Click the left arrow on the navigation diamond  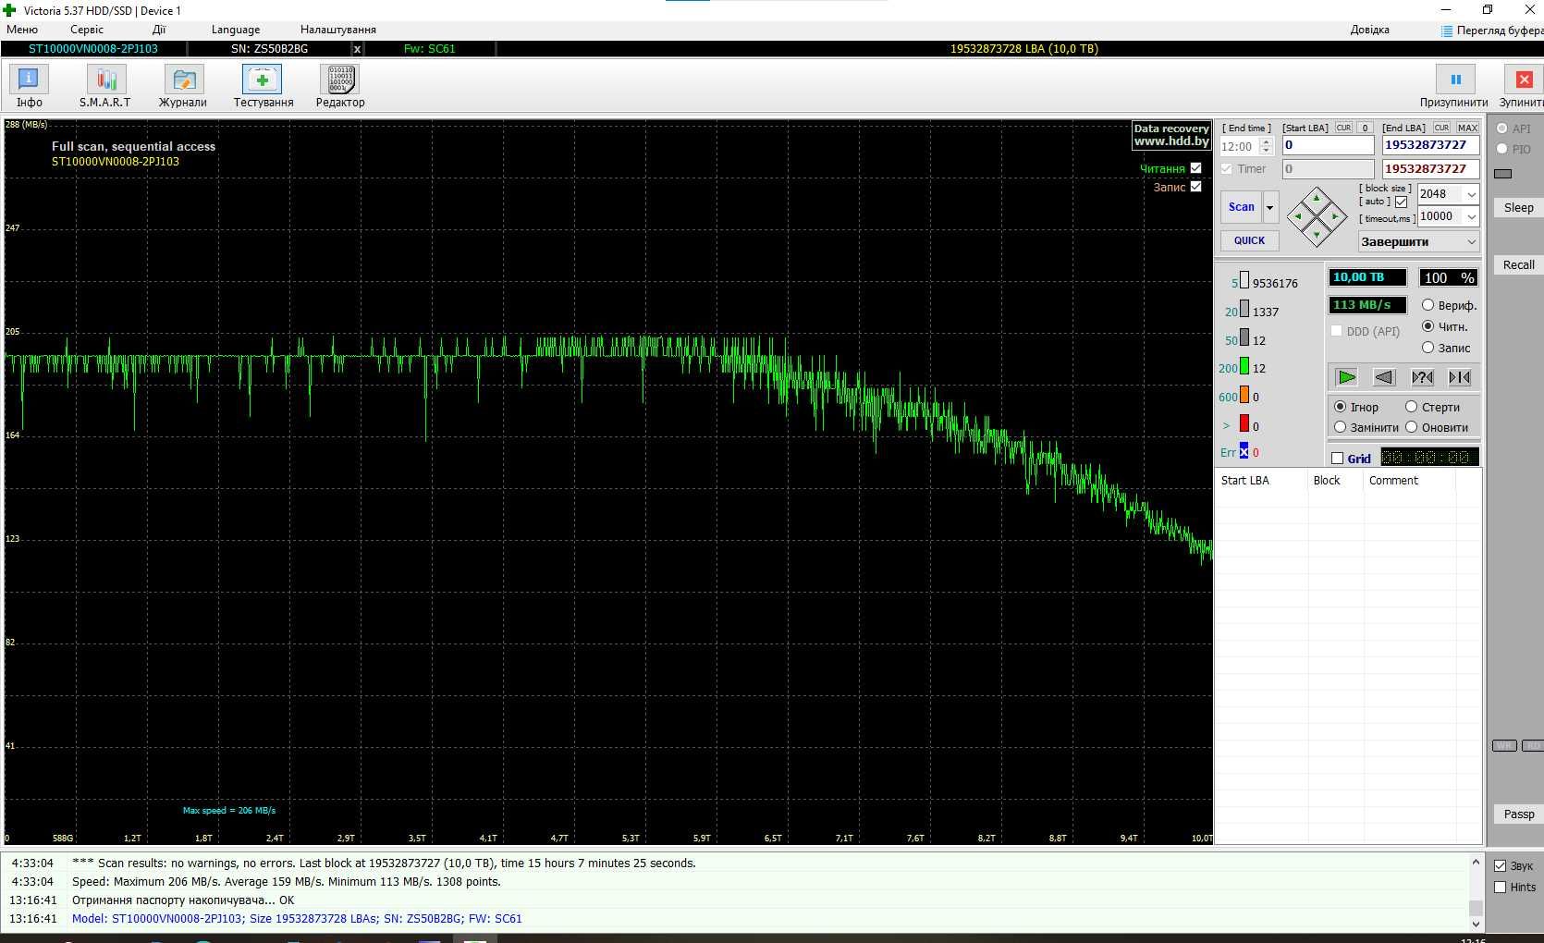1298,216
